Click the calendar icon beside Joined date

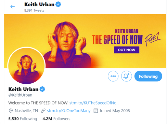click(x=96, y=111)
